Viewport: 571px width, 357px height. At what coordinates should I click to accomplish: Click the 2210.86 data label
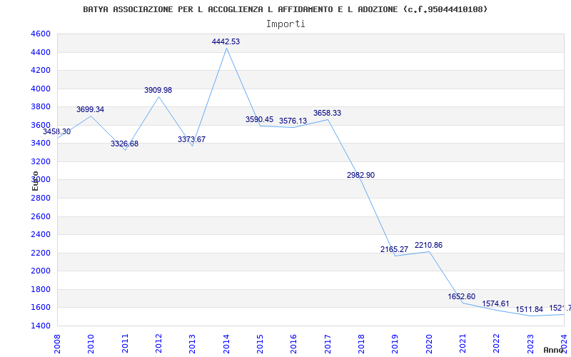click(x=429, y=245)
